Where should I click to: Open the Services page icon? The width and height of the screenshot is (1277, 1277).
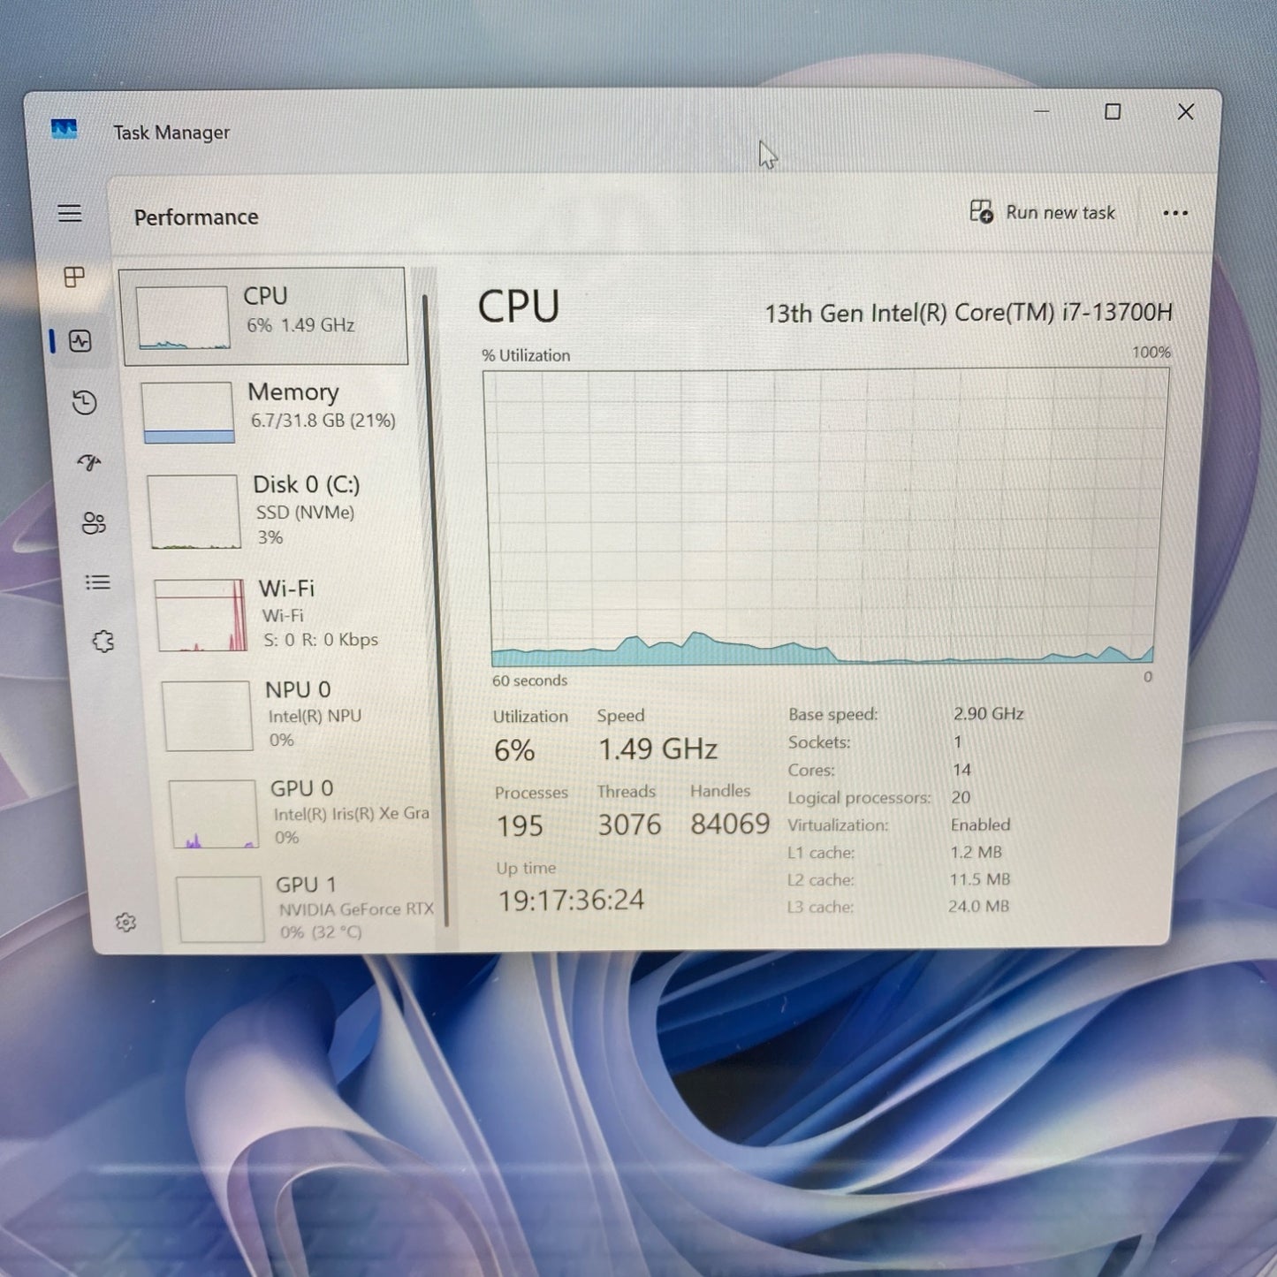tap(103, 641)
